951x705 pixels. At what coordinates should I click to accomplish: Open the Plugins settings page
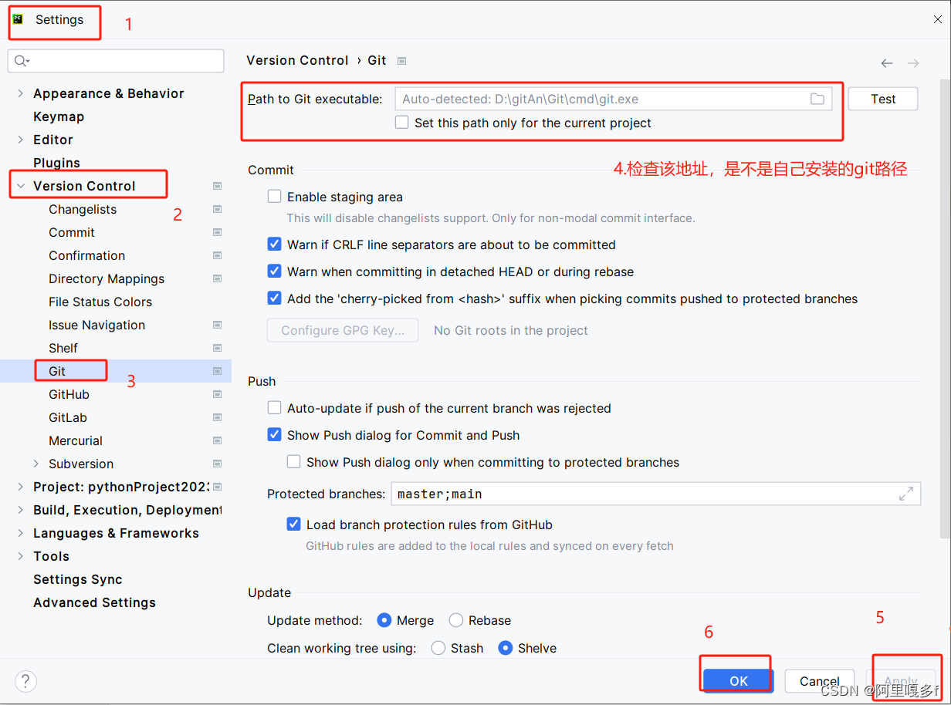point(56,163)
